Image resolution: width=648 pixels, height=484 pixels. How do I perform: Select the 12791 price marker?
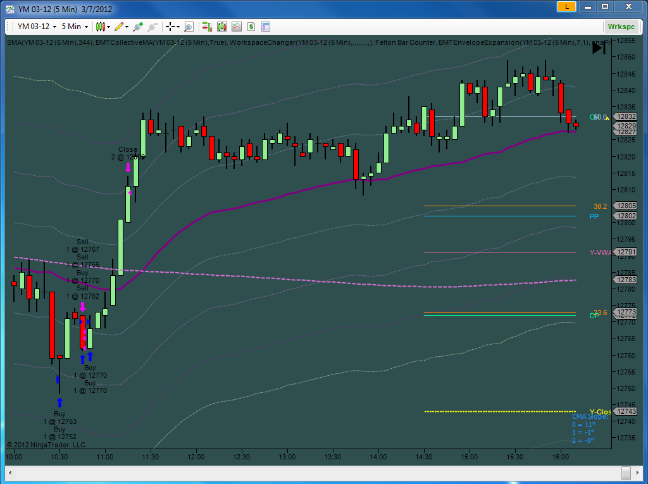click(625, 252)
